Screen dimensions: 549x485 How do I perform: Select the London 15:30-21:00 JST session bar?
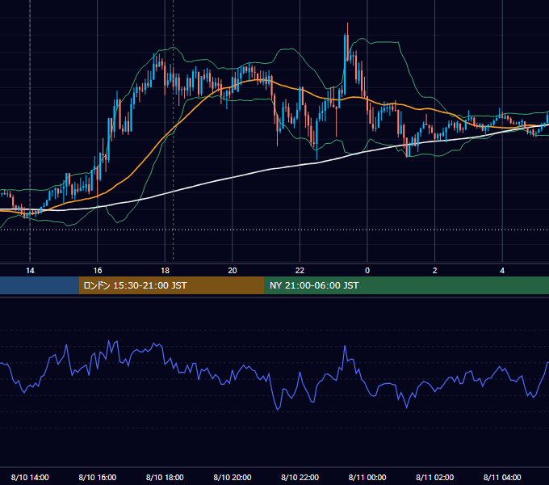coord(171,285)
